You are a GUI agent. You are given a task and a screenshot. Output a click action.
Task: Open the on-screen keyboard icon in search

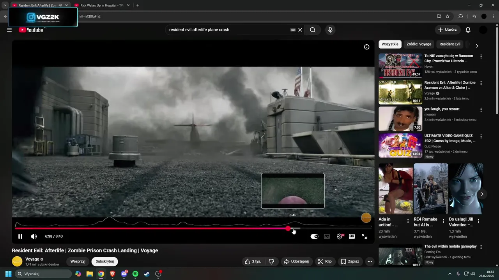coord(293,30)
